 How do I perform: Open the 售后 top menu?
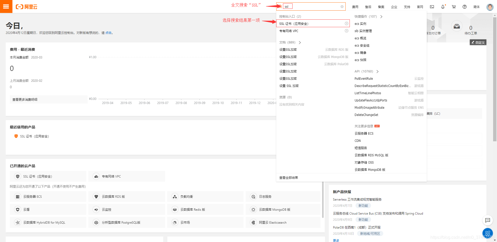[368, 7]
